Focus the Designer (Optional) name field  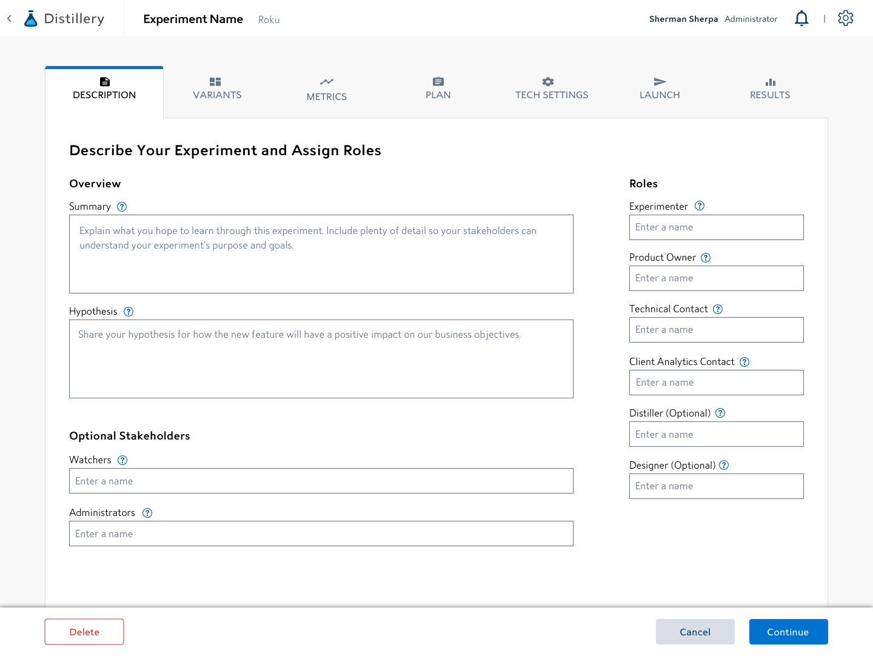[x=717, y=486]
